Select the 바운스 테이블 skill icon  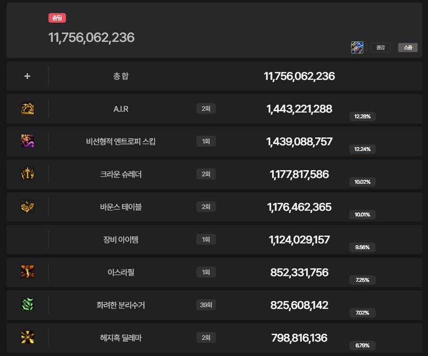pos(27,207)
